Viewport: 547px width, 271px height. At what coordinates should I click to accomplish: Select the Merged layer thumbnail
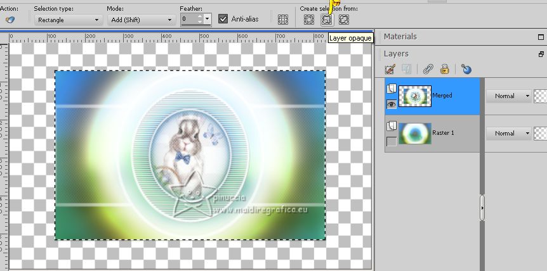(x=415, y=96)
